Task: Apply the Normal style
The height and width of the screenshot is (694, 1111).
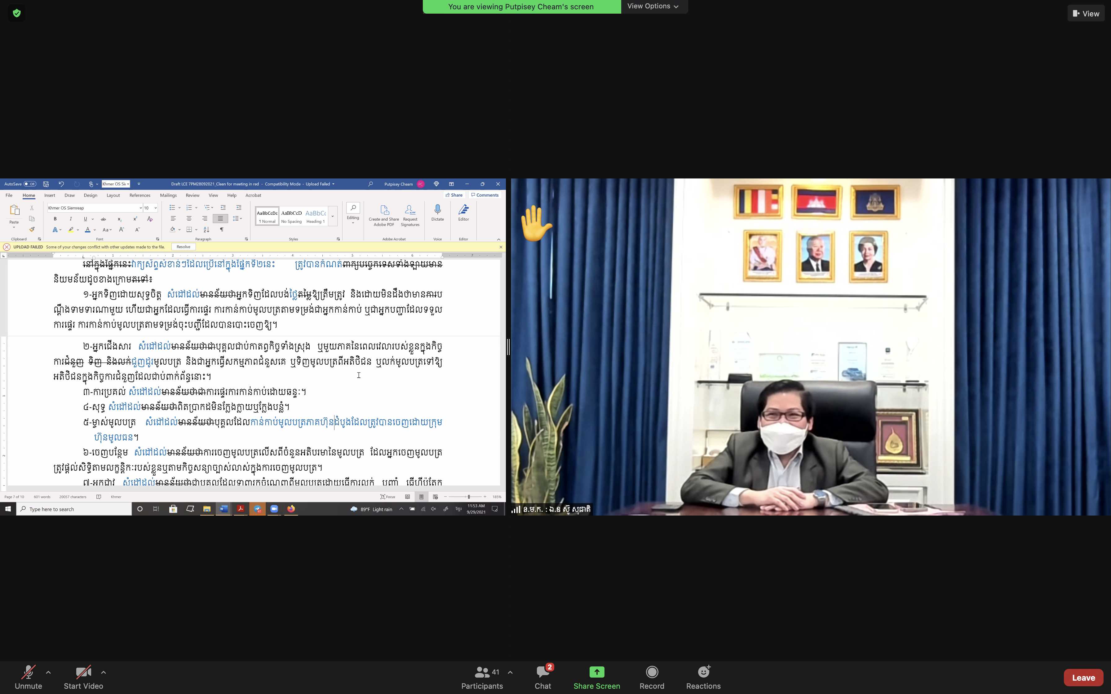Action: coord(267,216)
